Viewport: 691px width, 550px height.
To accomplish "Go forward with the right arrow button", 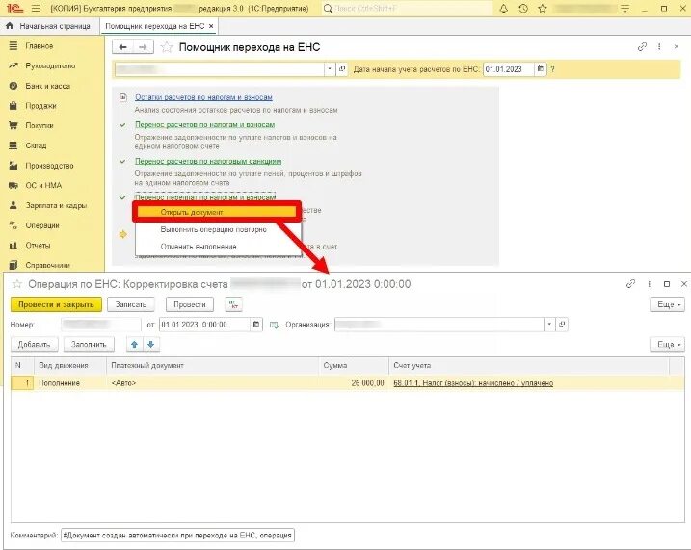I will click(x=144, y=47).
